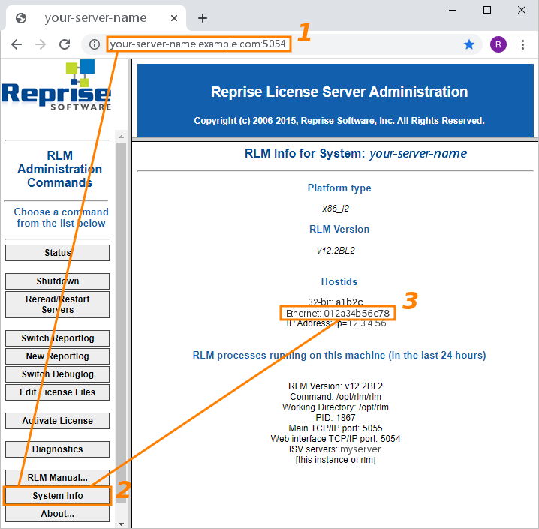Open a new tab with plus icon

point(202,18)
